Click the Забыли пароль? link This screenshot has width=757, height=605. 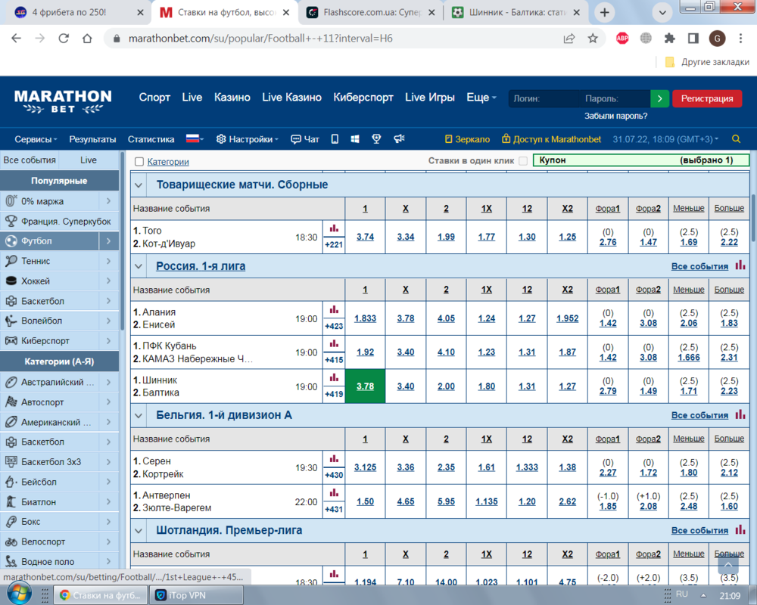click(x=615, y=116)
